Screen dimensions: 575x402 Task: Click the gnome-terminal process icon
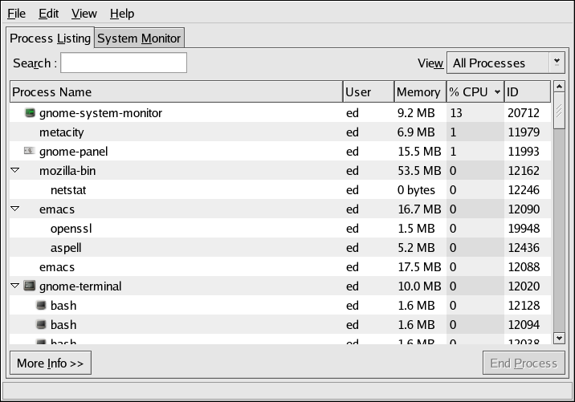(31, 286)
